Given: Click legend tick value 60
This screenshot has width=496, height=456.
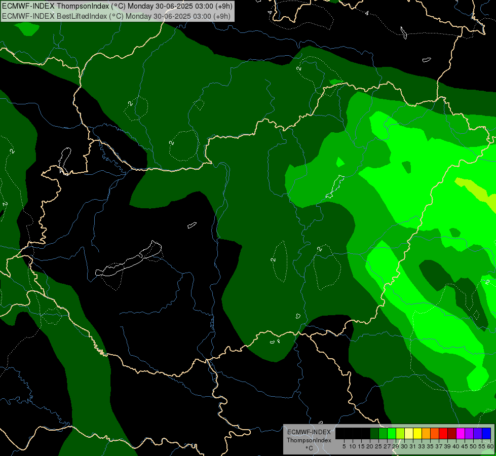Looking at the screenshot, I should [x=490, y=446].
